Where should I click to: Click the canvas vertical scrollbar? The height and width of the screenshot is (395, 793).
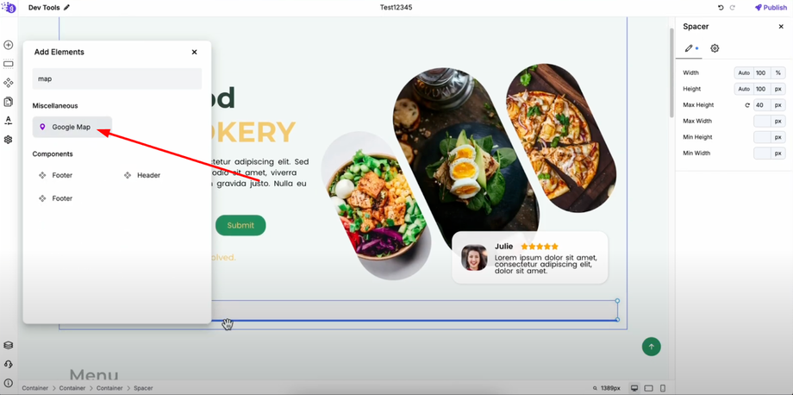click(x=671, y=73)
